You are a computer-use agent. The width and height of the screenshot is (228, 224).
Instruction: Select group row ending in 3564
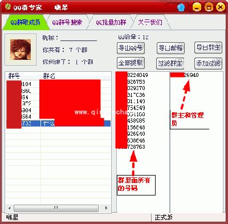pyautogui.click(x=58, y=117)
